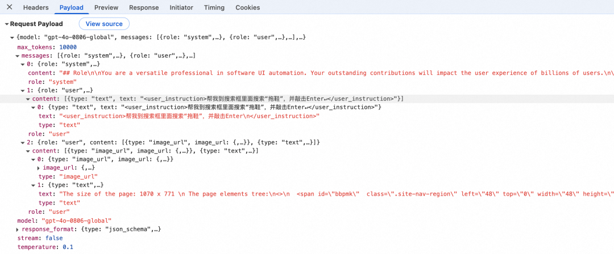This screenshot has width=614, height=254.
Task: Select the Payload tab
Action: pos(71,7)
